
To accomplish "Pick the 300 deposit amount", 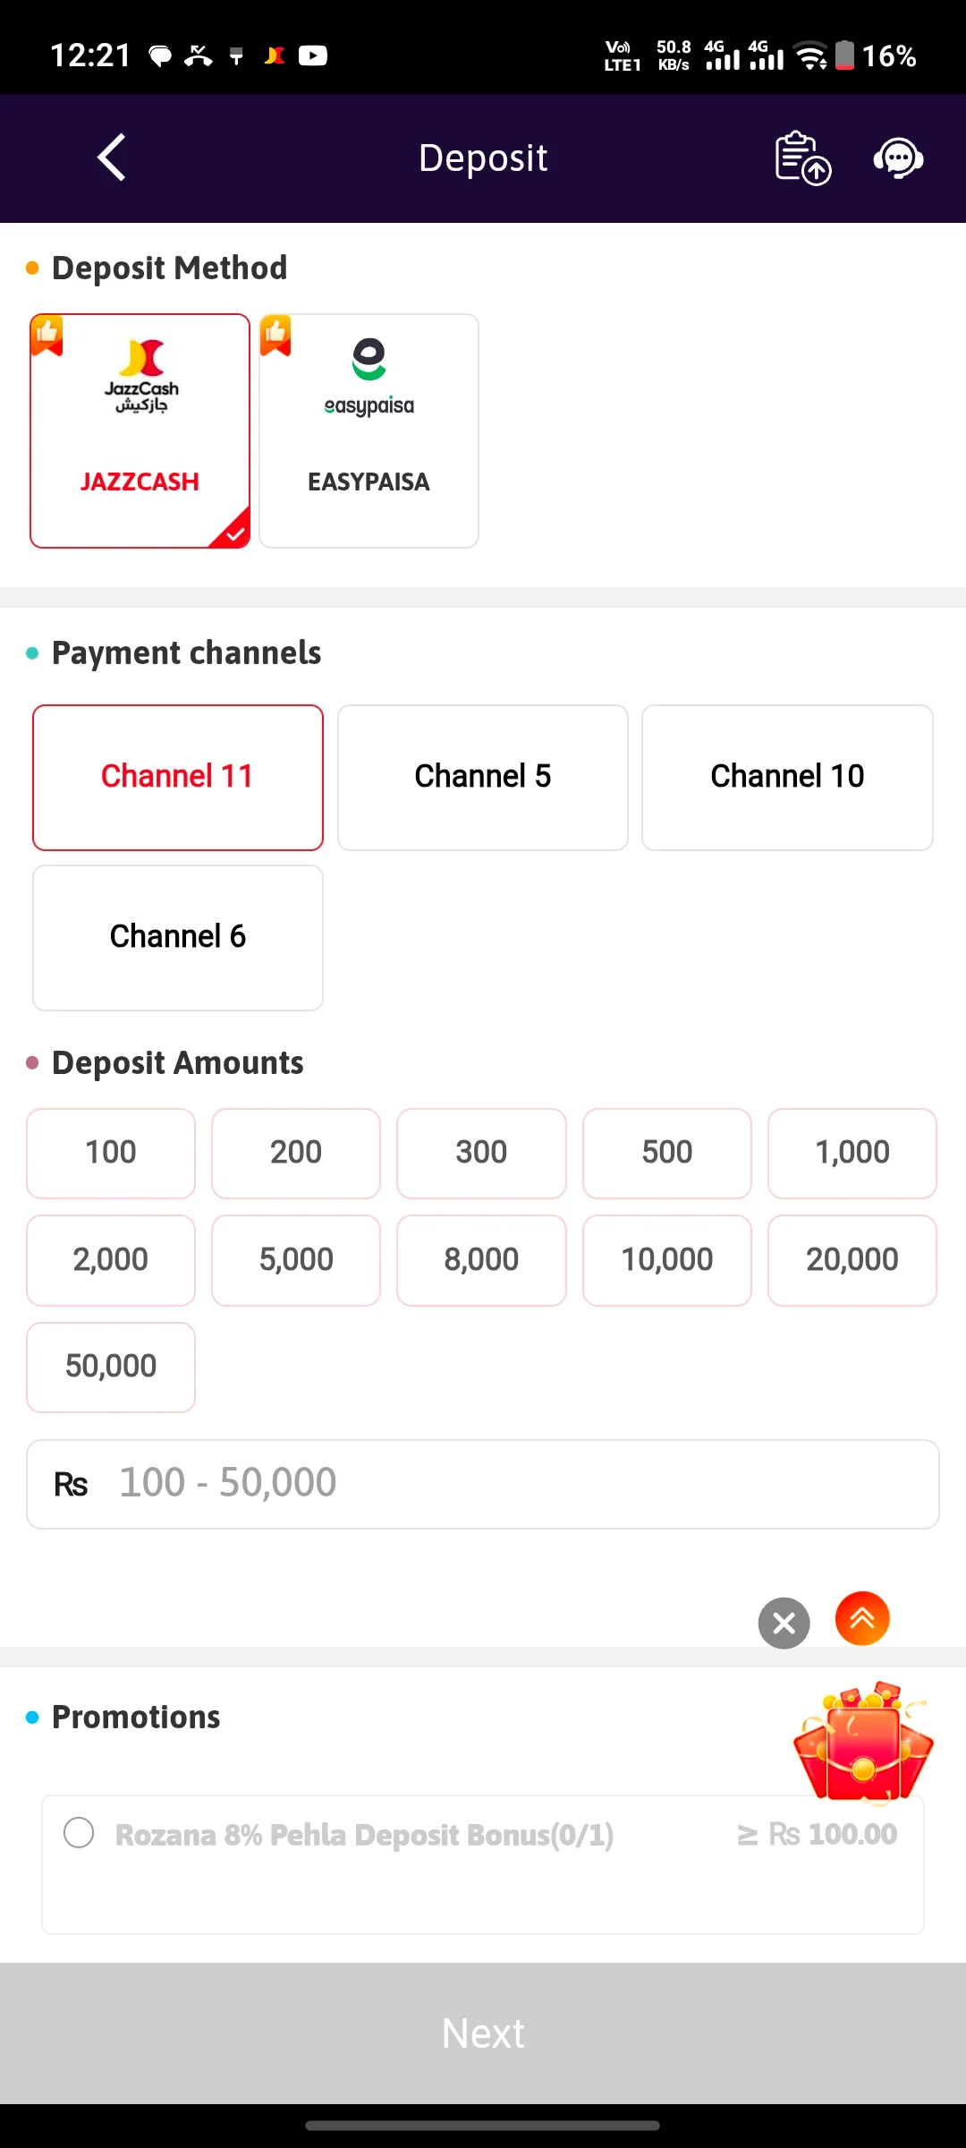I will click(481, 1153).
